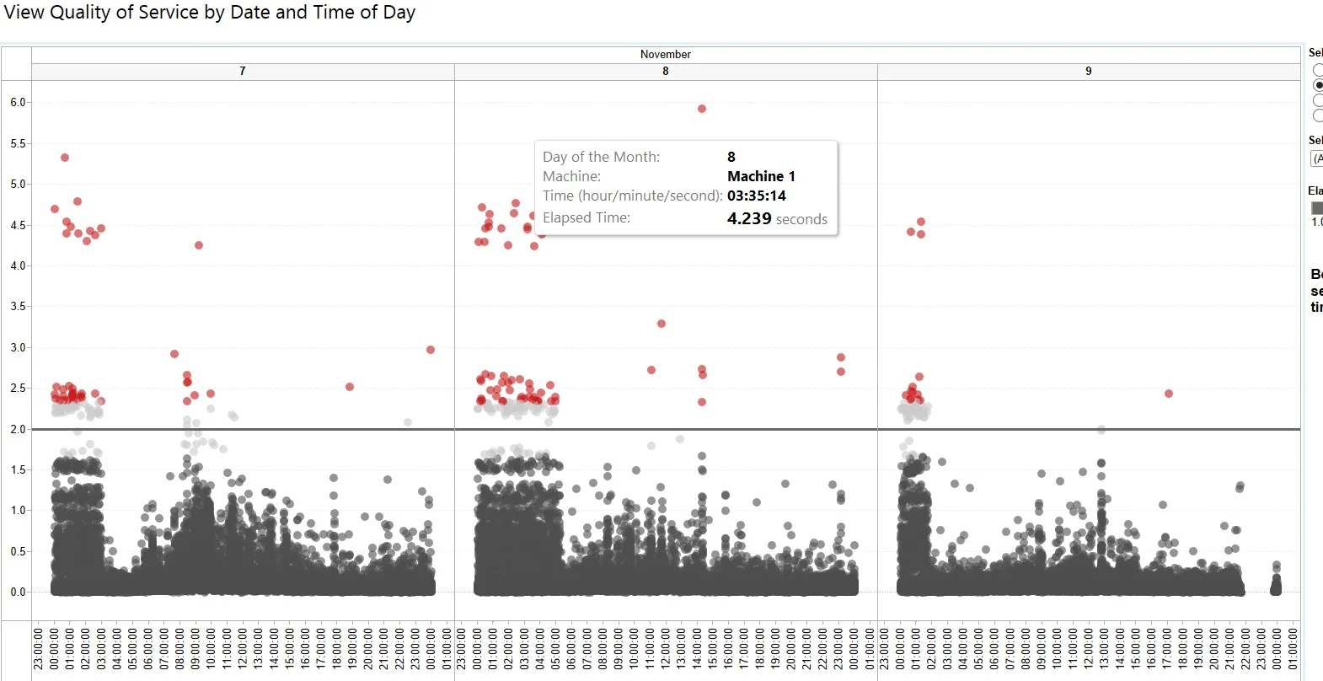The image size is (1323, 681).
Task: Choose the unselected radio option directly below the selected one
Action: click(x=1318, y=100)
